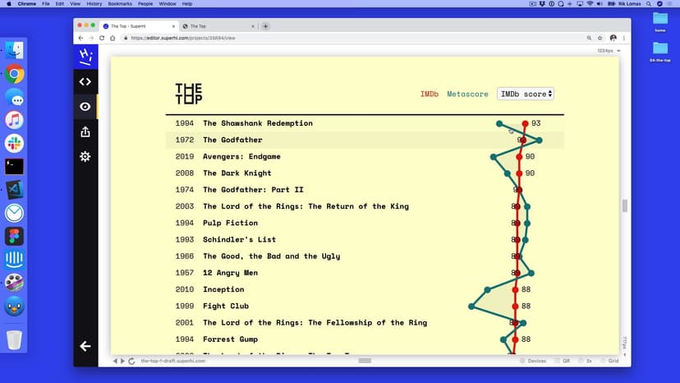Click red IMDb data point for Inception

516,289
